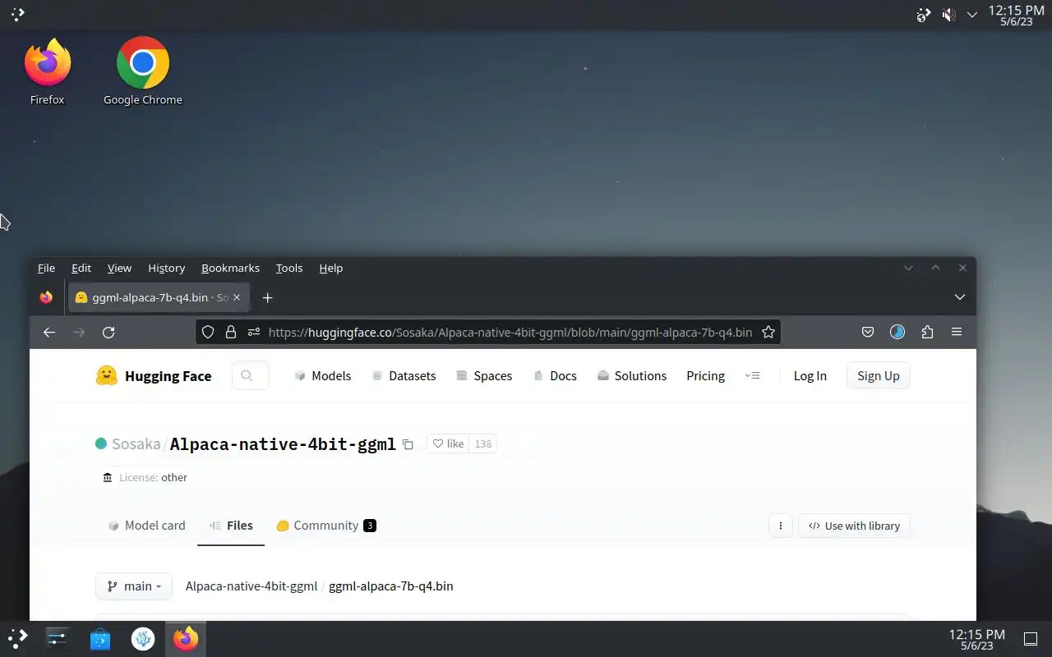Open the main branch selector dropdown
Screen dimensions: 1052x657
pos(134,586)
